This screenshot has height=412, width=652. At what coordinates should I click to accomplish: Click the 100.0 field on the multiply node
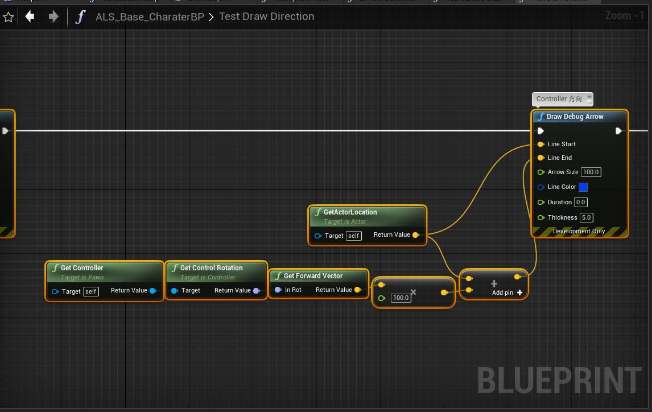click(401, 297)
